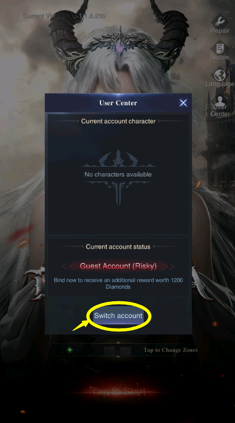Click the 'No characters available' placeholder
This screenshot has width=235, height=423.
[118, 174]
